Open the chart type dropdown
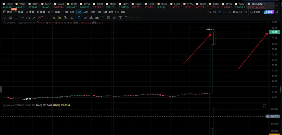282x135 pixels. tap(50, 12)
